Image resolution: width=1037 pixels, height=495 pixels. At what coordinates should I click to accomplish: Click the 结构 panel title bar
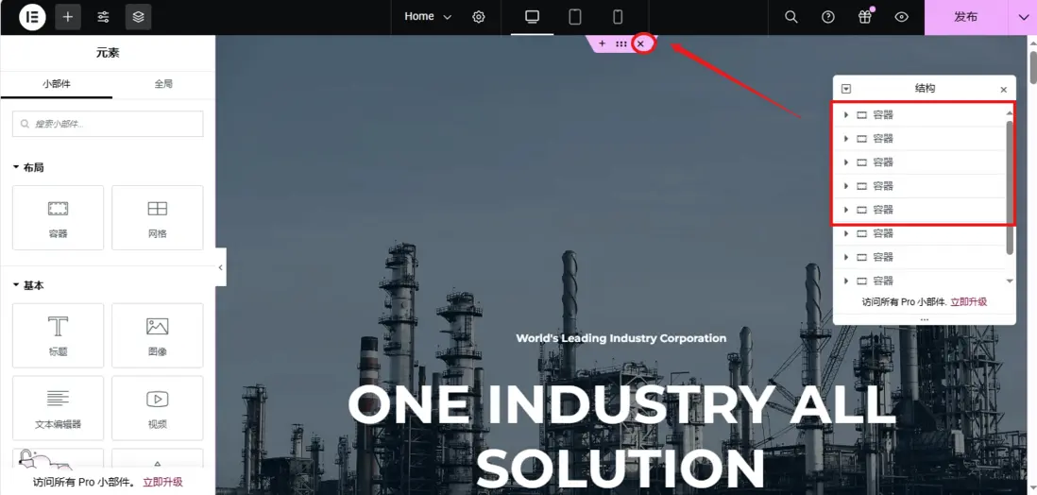(925, 89)
